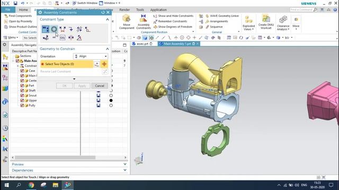Click the OK button

point(65,85)
